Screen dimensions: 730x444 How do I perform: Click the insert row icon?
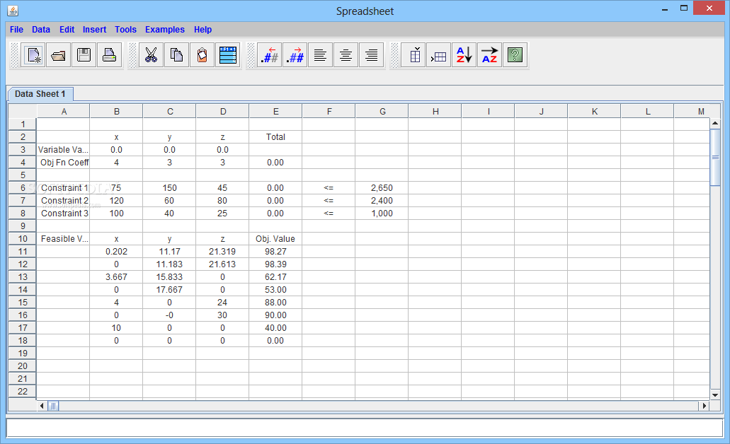[438, 55]
